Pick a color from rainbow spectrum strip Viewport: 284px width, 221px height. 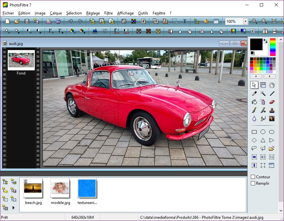tap(273, 47)
